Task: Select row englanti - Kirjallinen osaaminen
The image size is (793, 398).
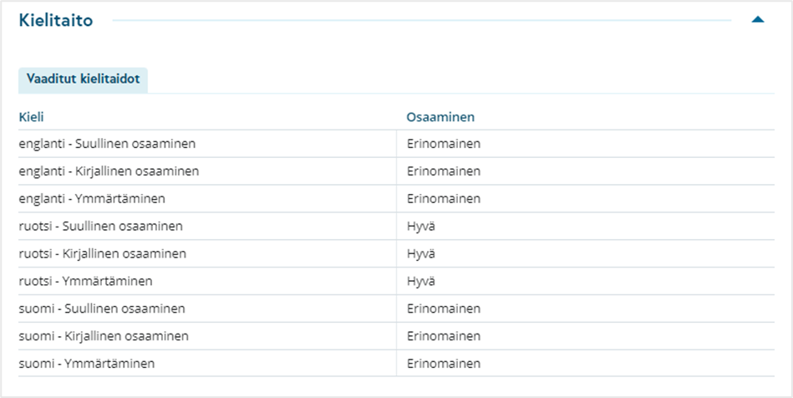Action: click(396, 171)
